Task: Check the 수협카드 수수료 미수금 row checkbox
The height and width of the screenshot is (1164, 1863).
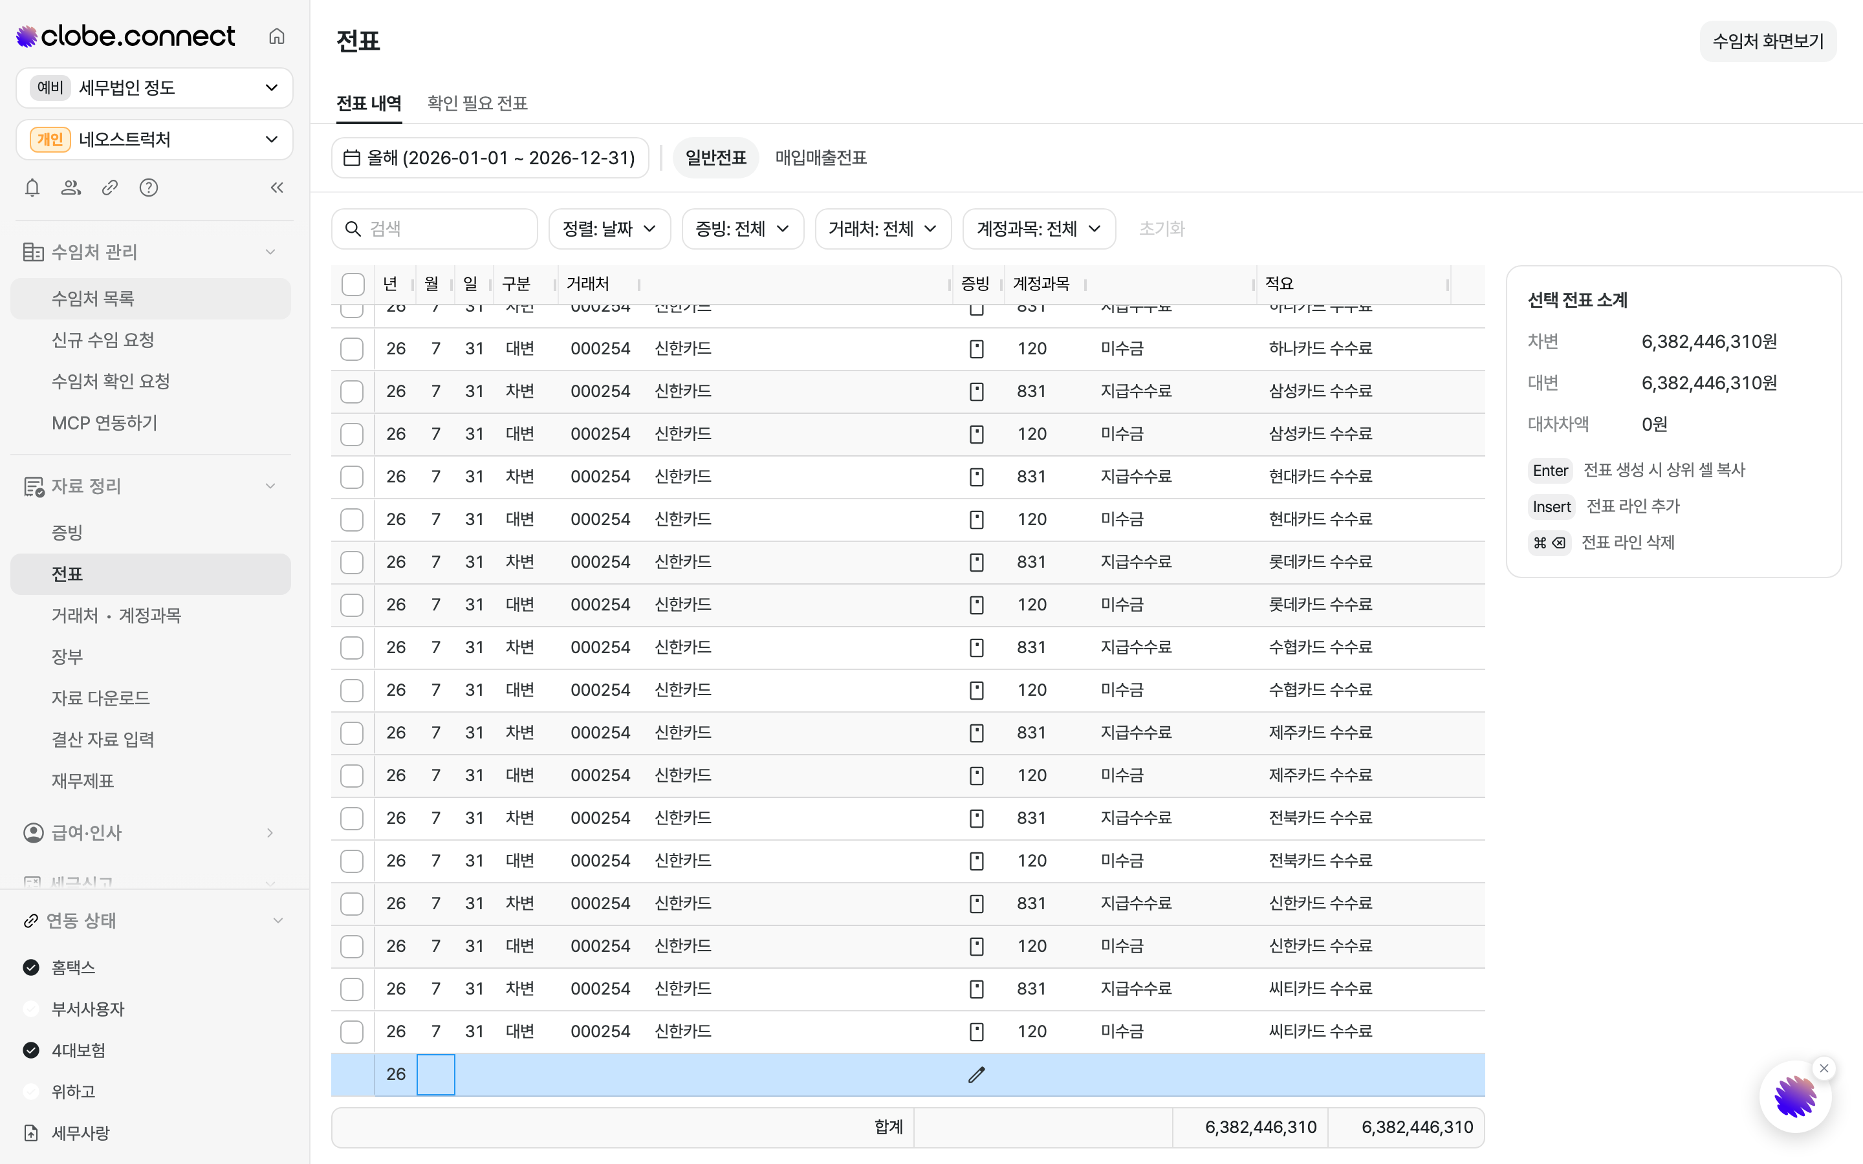Action: 352,691
